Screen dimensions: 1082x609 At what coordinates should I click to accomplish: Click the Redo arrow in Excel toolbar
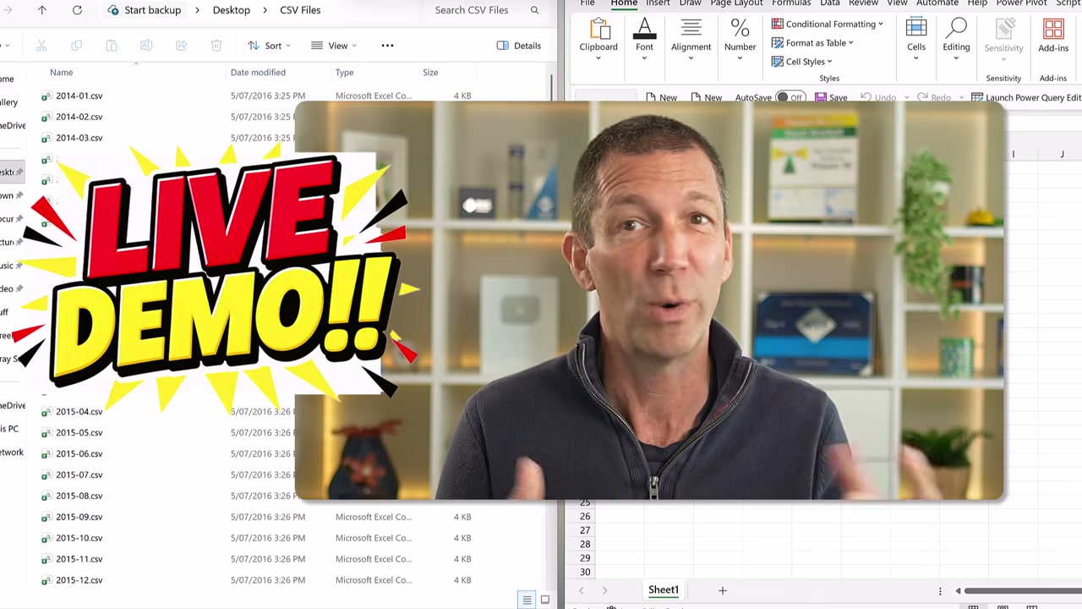click(x=922, y=97)
